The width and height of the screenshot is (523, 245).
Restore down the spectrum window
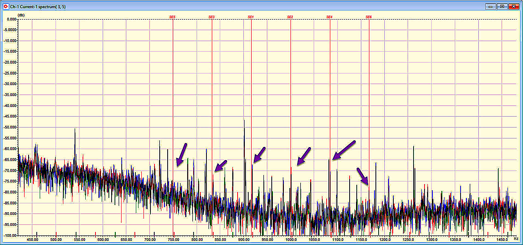point(502,7)
